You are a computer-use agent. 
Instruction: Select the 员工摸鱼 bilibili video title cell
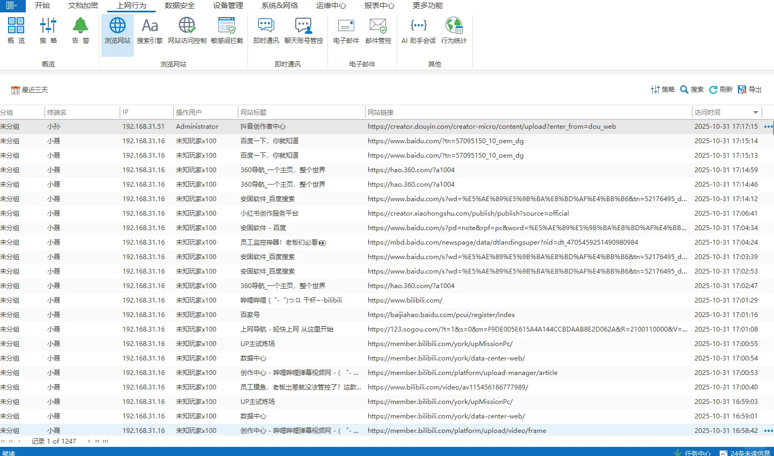tap(302, 387)
